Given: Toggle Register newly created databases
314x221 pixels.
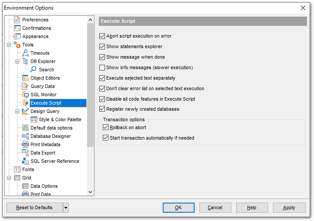Looking at the screenshot, I should coord(102,109).
